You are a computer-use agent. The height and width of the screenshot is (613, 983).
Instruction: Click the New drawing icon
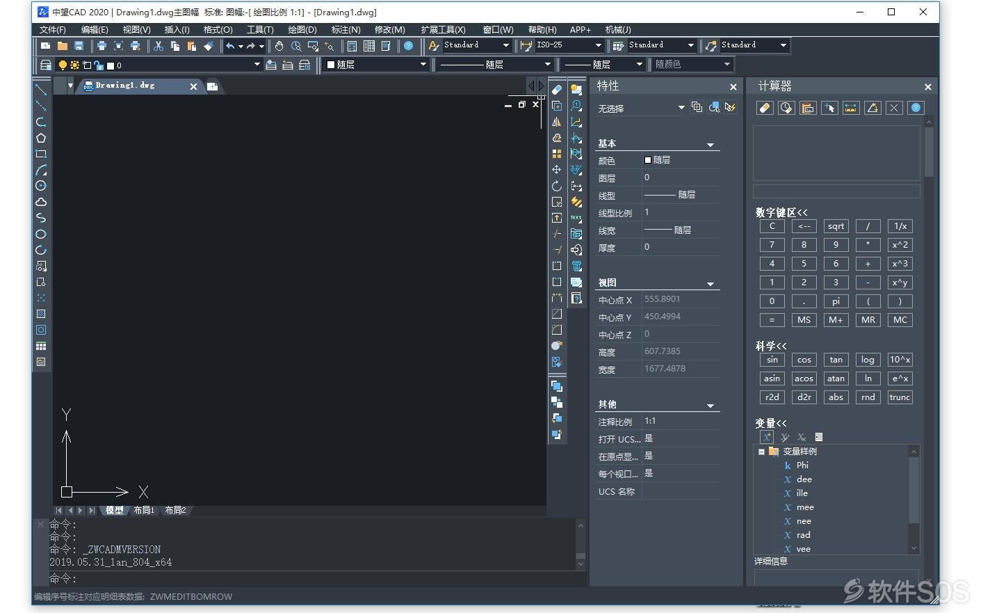[45, 46]
